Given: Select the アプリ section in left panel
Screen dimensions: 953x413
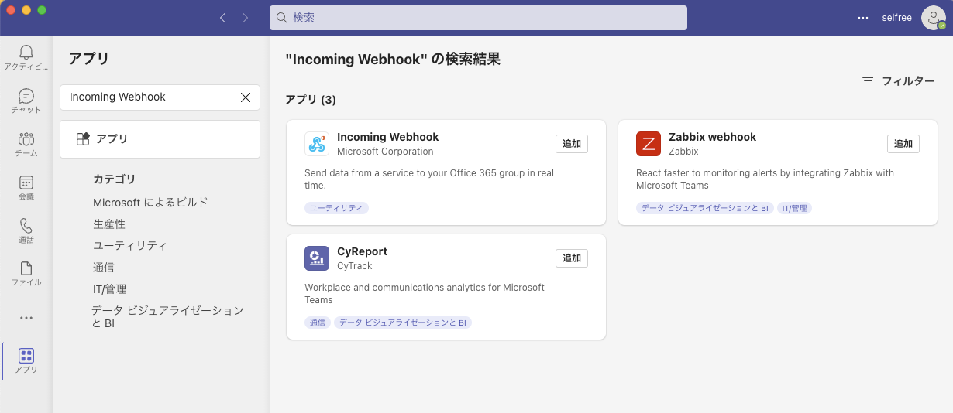Looking at the screenshot, I should pyautogui.click(x=160, y=139).
